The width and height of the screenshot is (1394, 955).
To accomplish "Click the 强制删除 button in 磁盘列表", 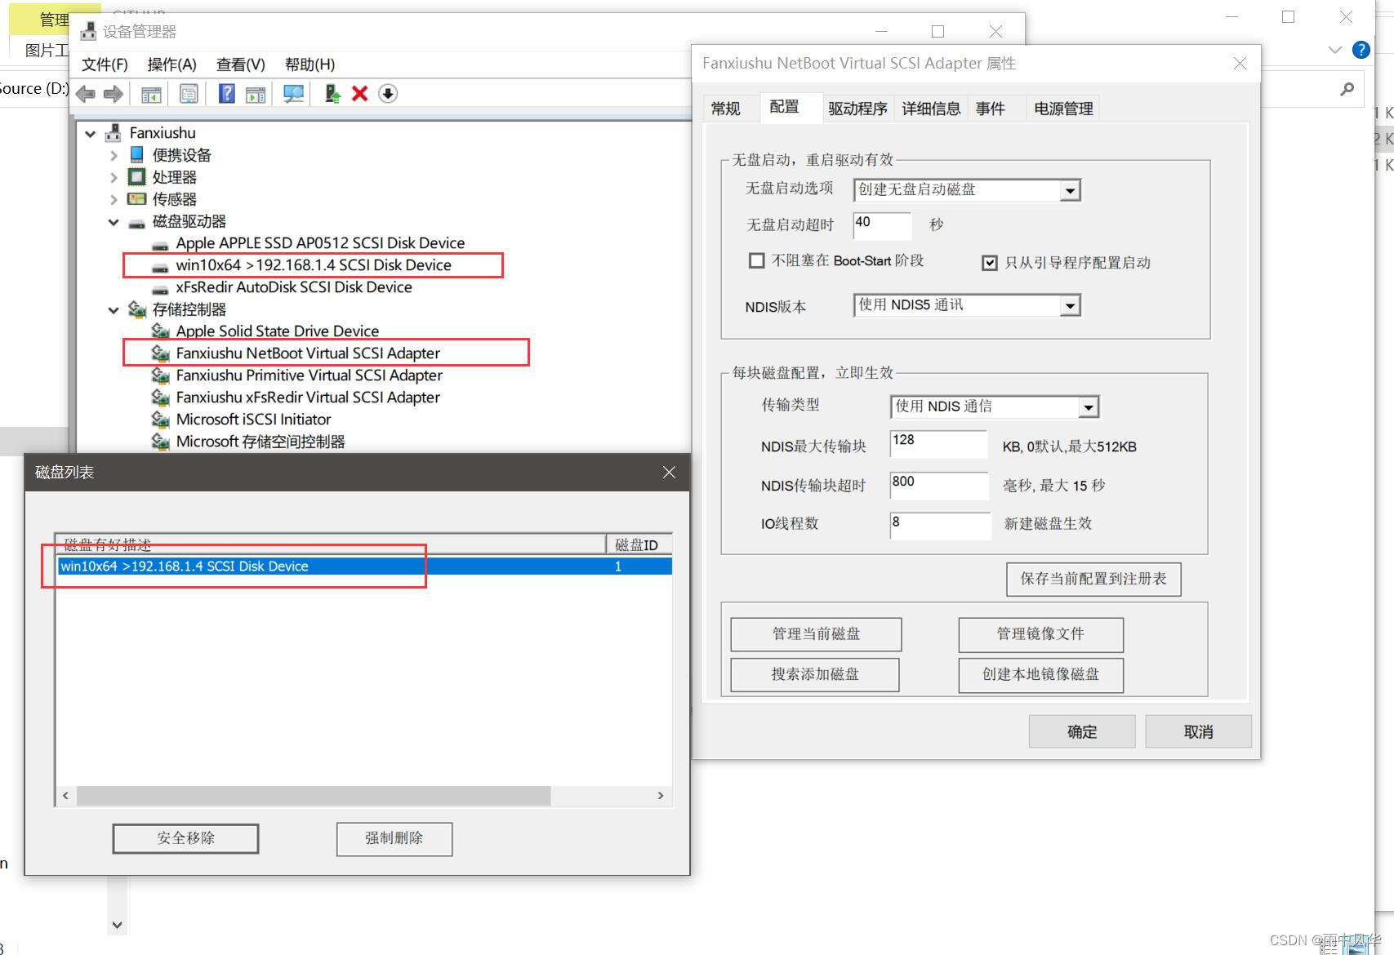I will (x=394, y=838).
